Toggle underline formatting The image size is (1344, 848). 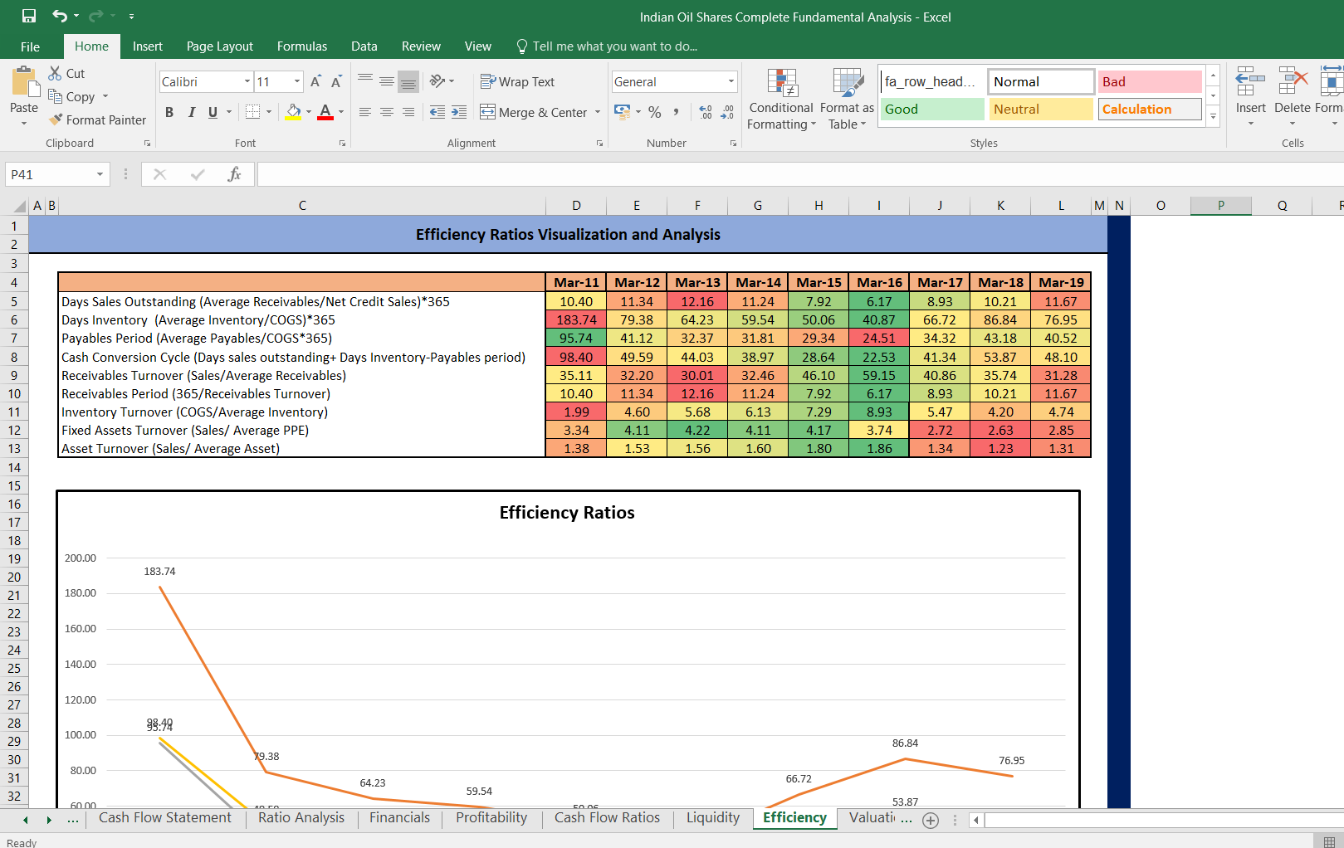(x=213, y=112)
